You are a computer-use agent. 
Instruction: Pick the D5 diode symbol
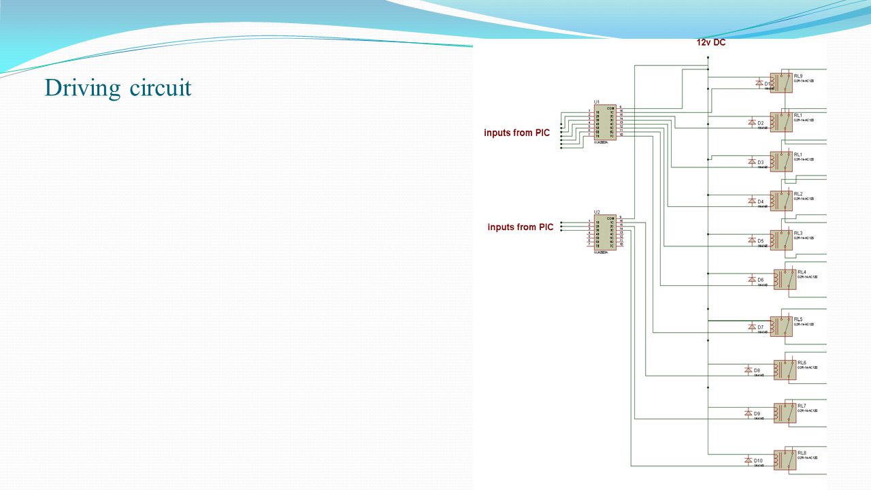[x=751, y=240]
